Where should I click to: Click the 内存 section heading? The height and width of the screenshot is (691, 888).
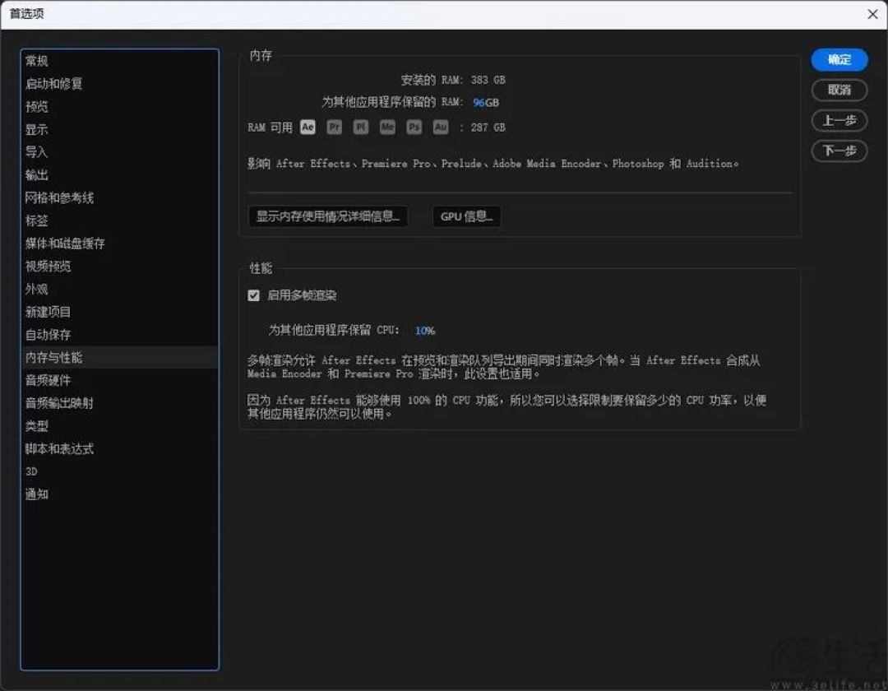pyautogui.click(x=261, y=55)
